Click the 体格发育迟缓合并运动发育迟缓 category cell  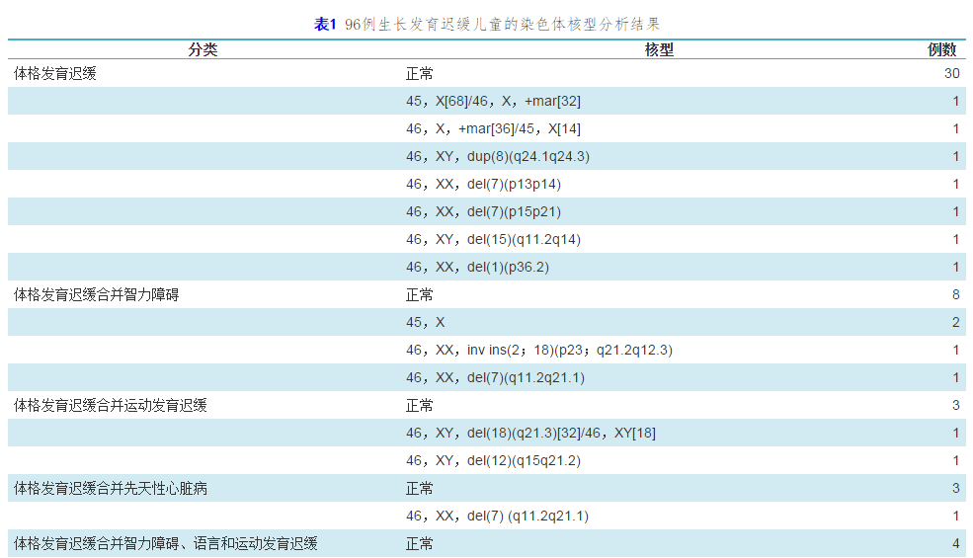click(110, 406)
